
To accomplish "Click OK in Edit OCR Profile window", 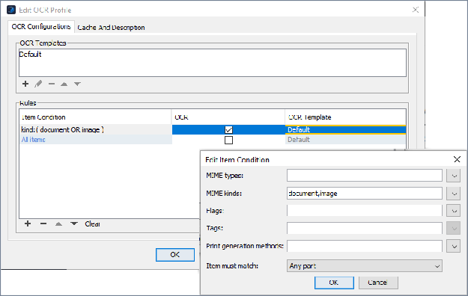I will click(175, 255).
